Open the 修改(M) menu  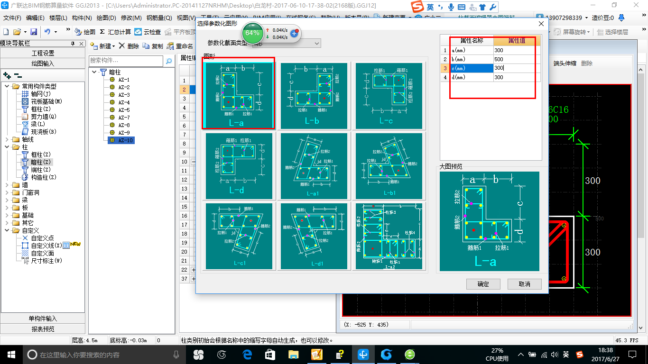(x=131, y=18)
